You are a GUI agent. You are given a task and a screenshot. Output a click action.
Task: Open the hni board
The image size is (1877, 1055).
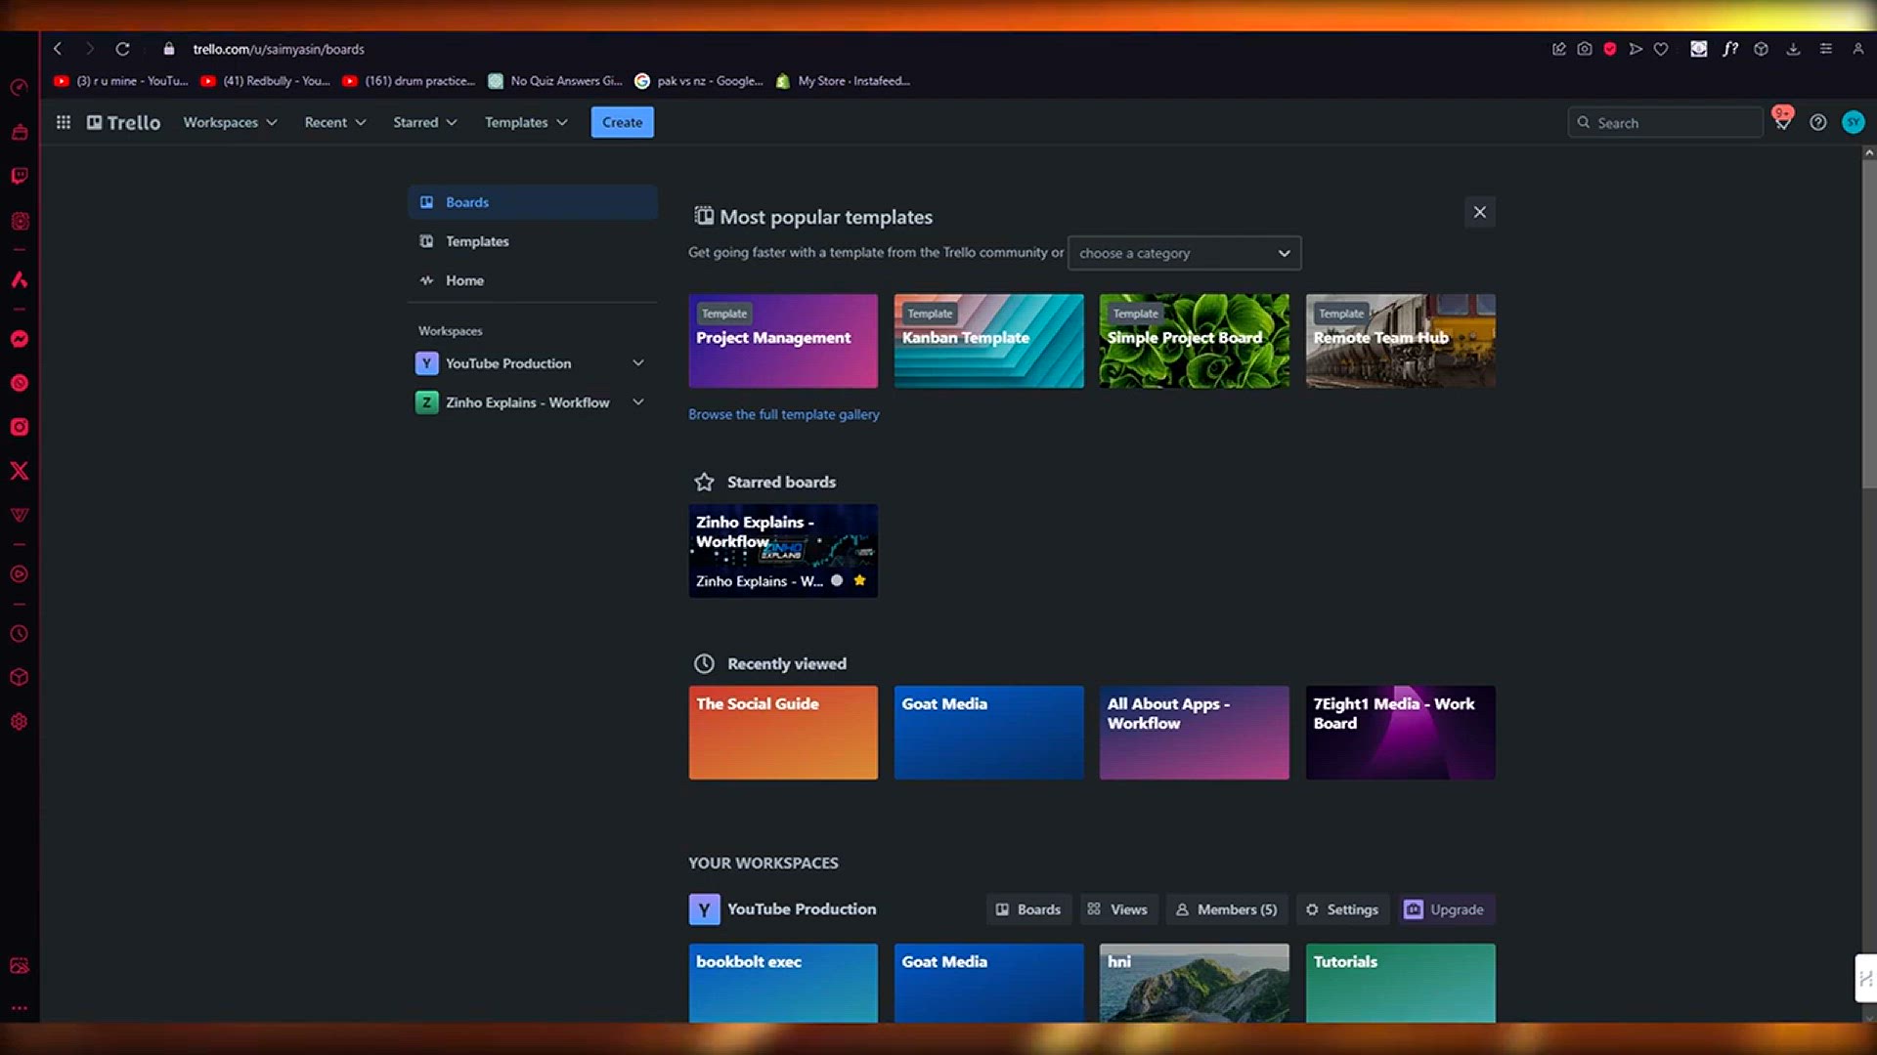coord(1194,983)
